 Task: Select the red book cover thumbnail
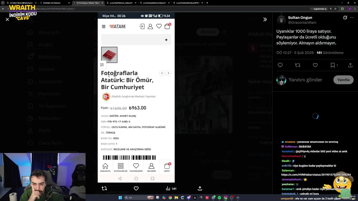coord(109,55)
